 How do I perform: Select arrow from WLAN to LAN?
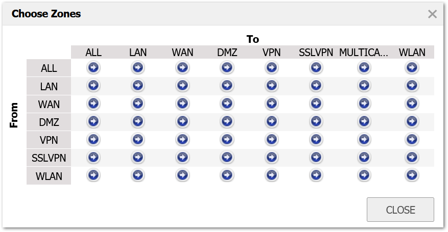[x=138, y=175]
